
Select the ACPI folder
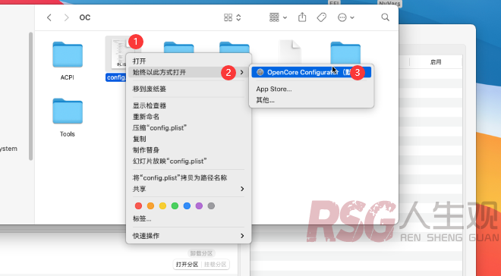68,55
